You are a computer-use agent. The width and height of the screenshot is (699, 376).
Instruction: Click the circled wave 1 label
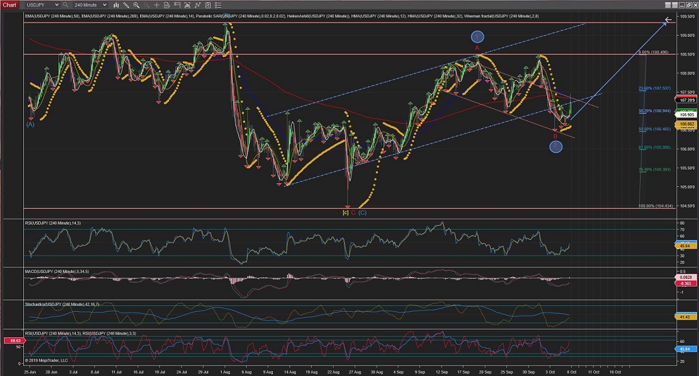[477, 37]
